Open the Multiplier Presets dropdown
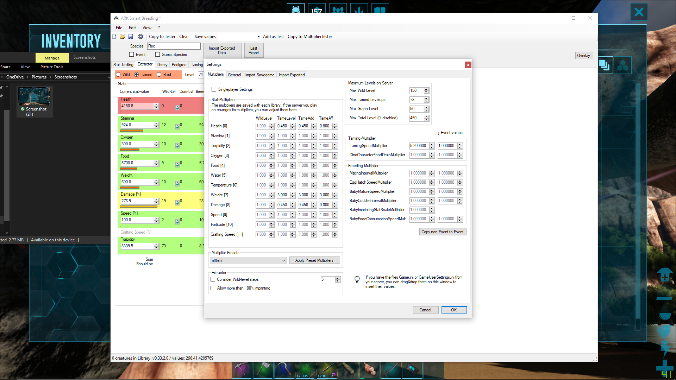Screen dimensions: 676x380 [283, 260]
